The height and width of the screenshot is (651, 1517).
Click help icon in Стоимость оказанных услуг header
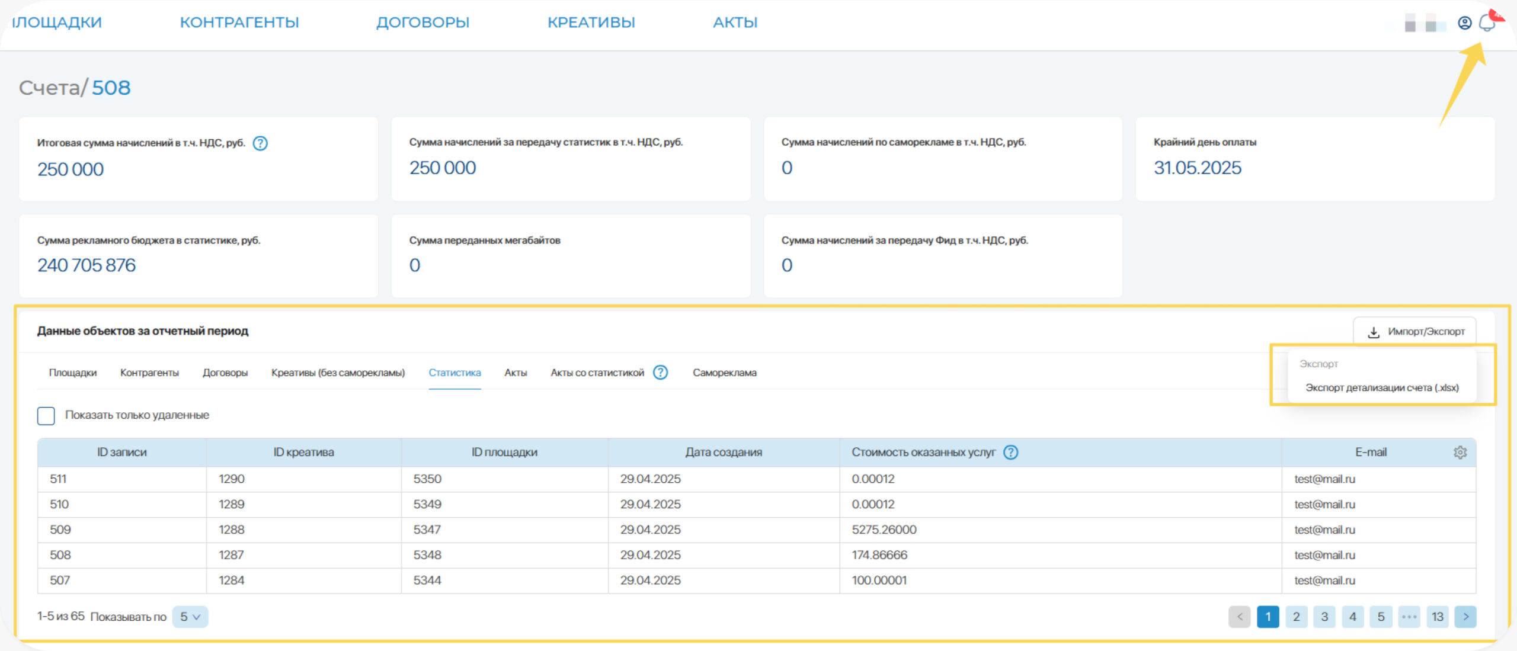click(1010, 453)
